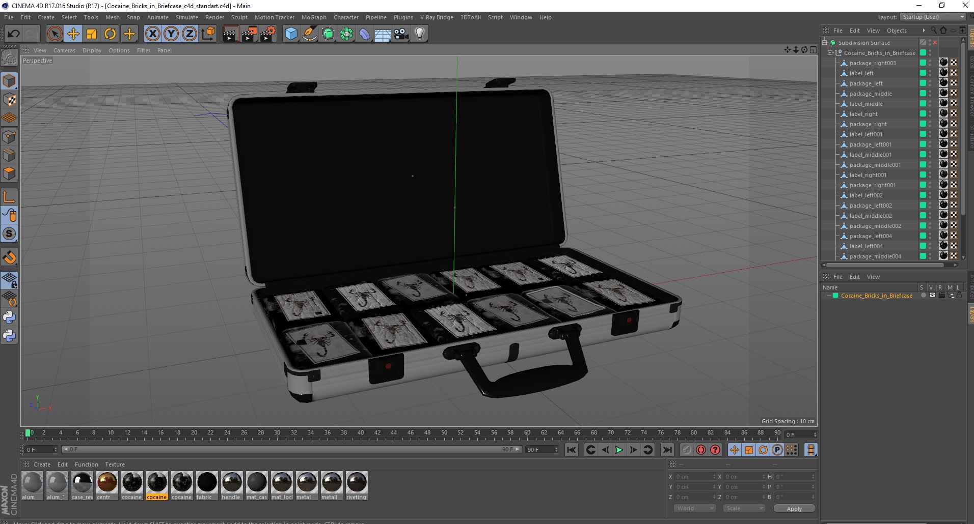Switch to Texture mode

coord(9,99)
